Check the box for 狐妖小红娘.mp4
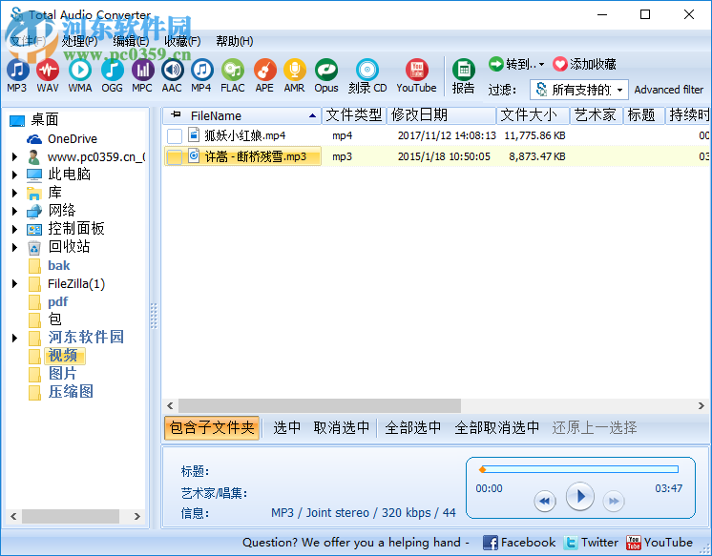Screen dimensions: 712x556 (x=175, y=135)
